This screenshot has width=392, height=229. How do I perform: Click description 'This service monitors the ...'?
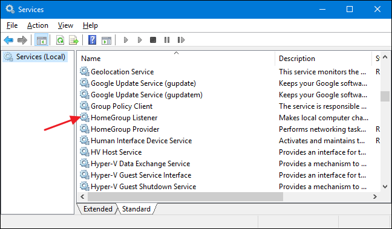pos(322,72)
